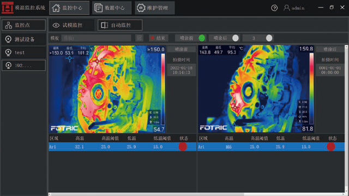
Task: Click the red 结束 stop button
Action: tap(159, 38)
